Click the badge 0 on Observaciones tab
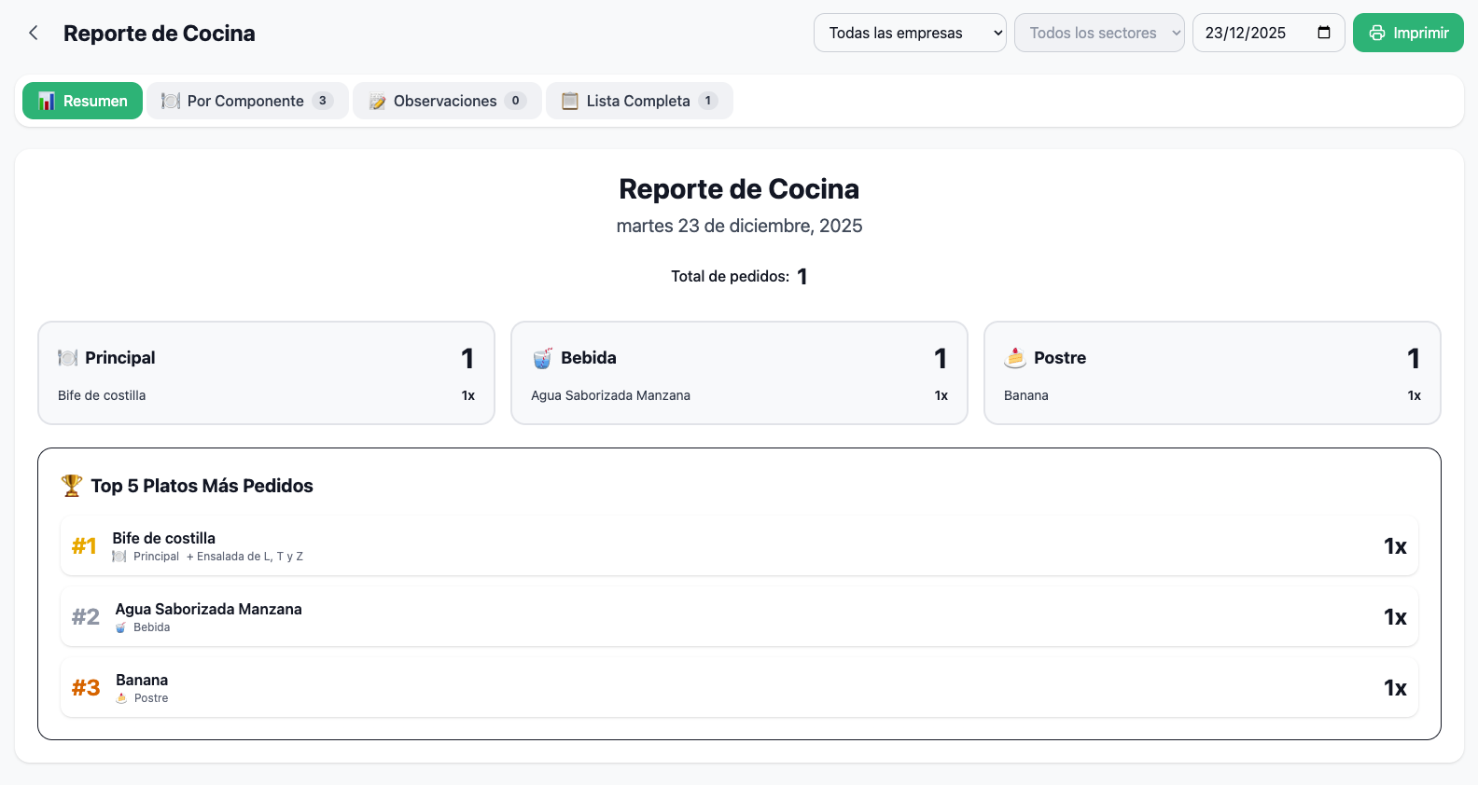Image resolution: width=1478 pixels, height=785 pixels. point(516,101)
